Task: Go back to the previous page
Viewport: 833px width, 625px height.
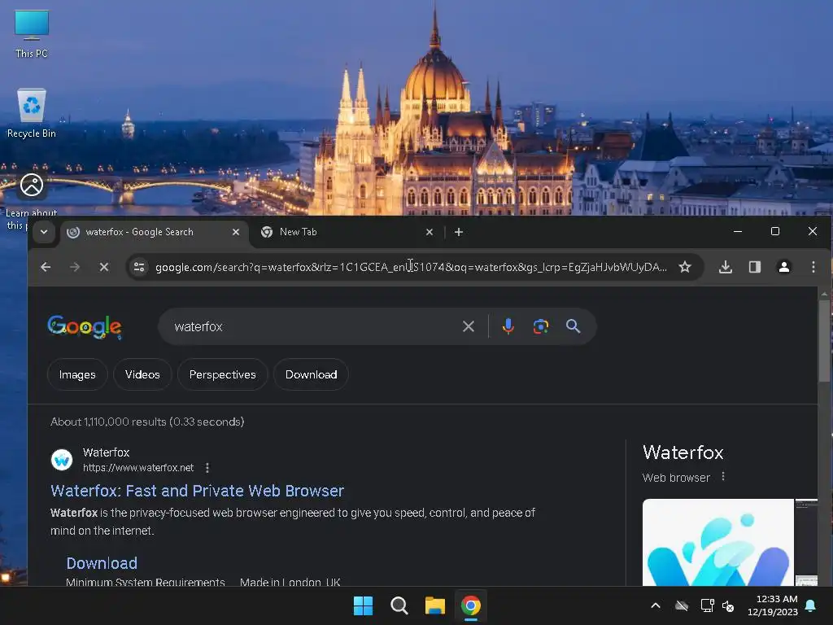Action: coord(46,267)
